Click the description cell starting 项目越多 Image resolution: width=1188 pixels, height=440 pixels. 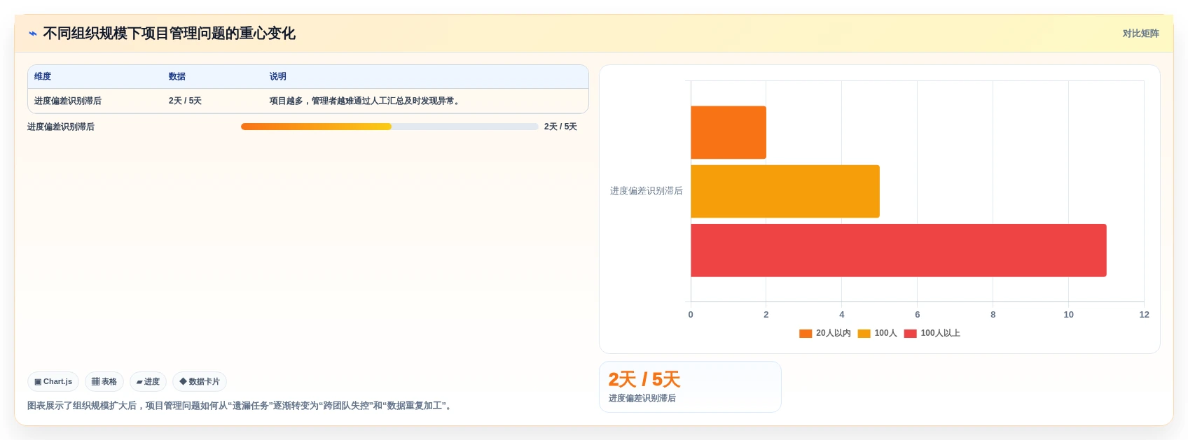coord(366,101)
